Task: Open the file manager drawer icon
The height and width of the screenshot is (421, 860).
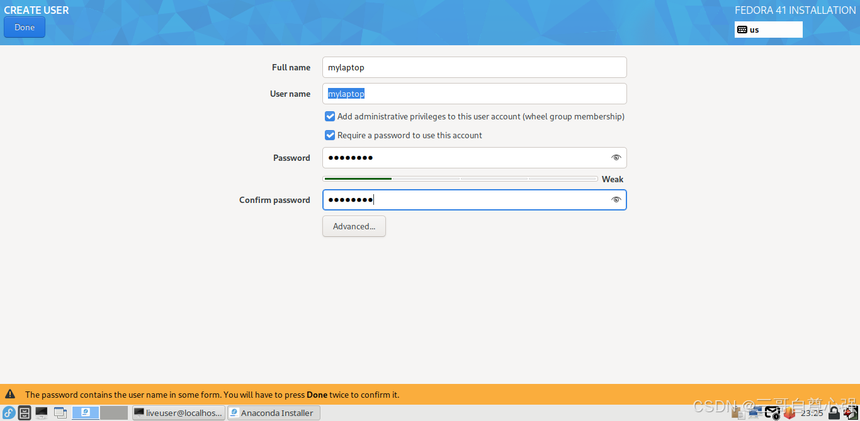Action: [25, 413]
